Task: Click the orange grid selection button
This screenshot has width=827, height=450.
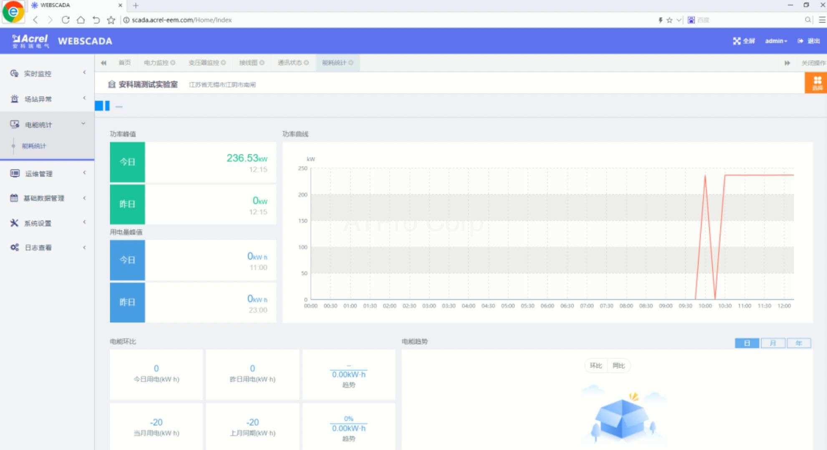Action: click(x=817, y=83)
